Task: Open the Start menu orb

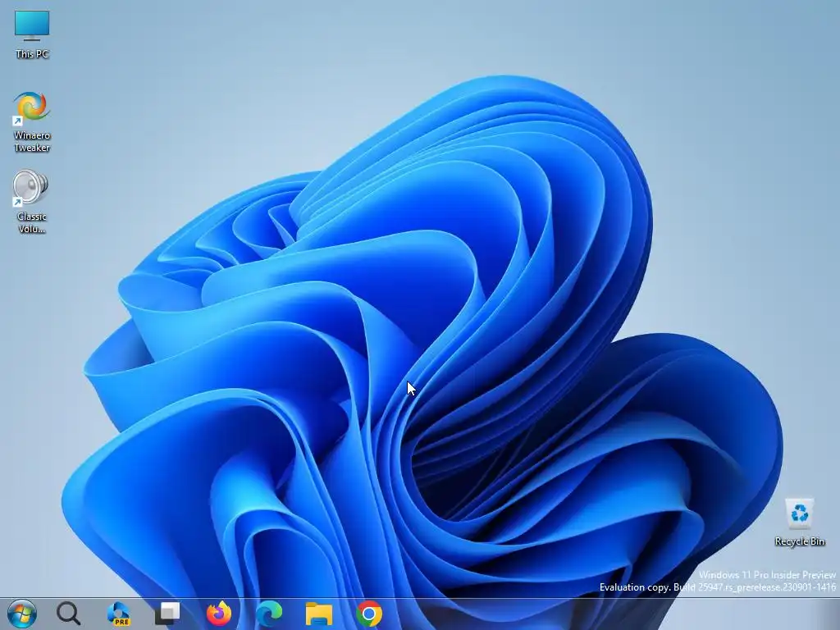Action: 22,614
